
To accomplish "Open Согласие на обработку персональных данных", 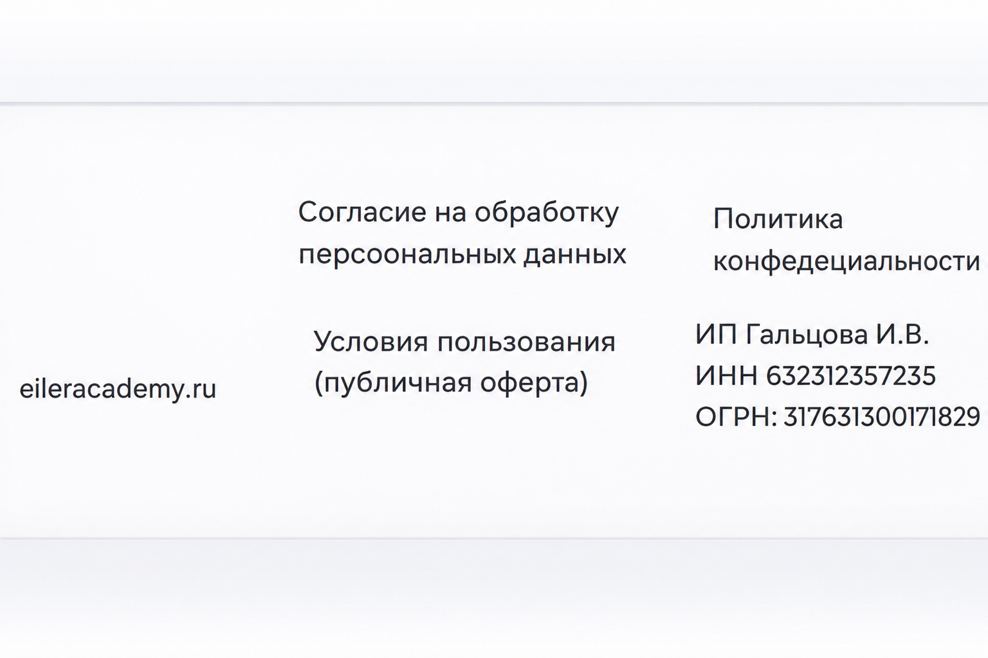I will point(462,233).
